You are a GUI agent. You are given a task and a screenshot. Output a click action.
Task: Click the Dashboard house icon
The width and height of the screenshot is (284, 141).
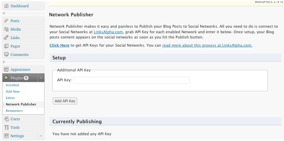point(6,6)
